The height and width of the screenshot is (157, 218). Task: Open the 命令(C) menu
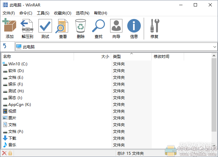click(x=26, y=13)
